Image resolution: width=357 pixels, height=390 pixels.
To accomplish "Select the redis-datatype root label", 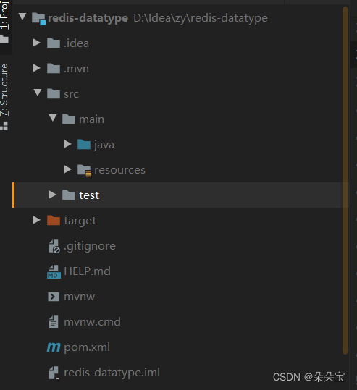I will pos(88,18).
